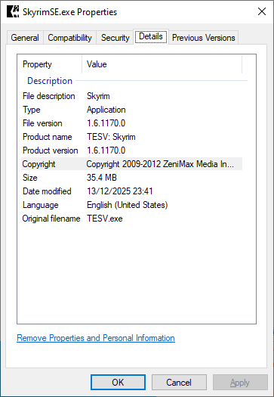274x397 pixels.
Task: Select the File description property row
Action: 131,96
